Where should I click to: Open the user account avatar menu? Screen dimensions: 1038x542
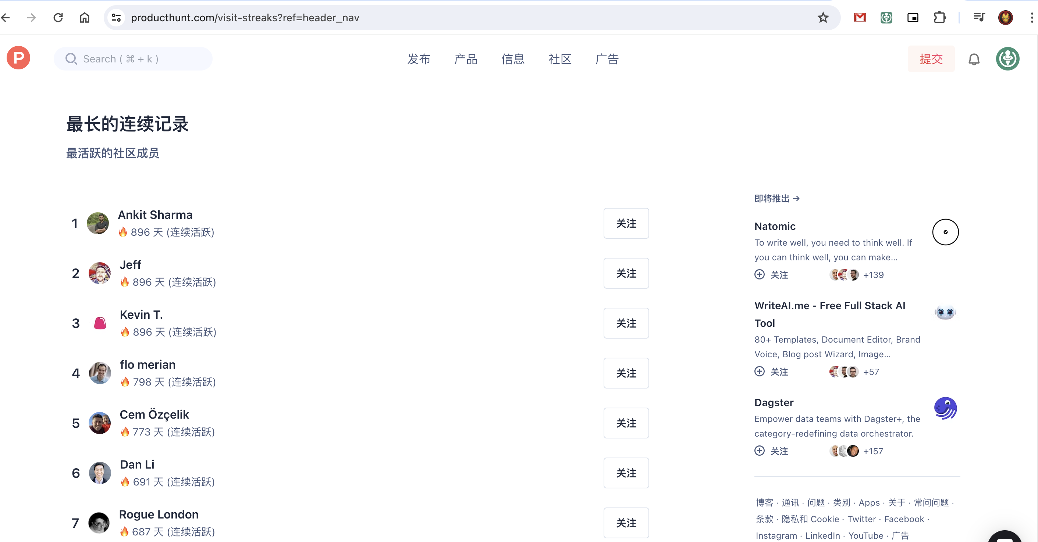1007,59
